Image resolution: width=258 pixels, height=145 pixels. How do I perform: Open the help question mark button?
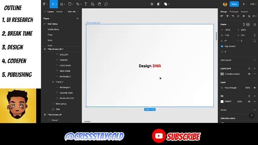click(x=252, y=116)
